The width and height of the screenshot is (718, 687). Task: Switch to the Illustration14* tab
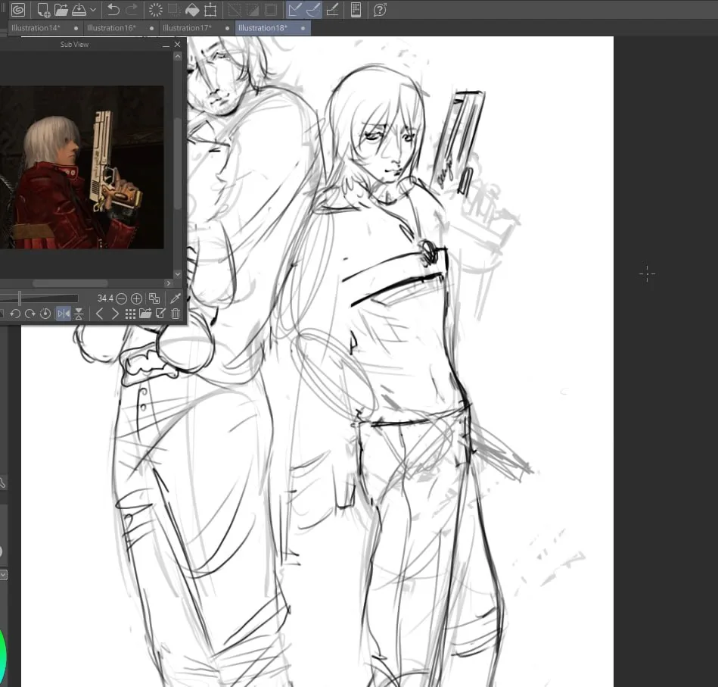coord(36,28)
